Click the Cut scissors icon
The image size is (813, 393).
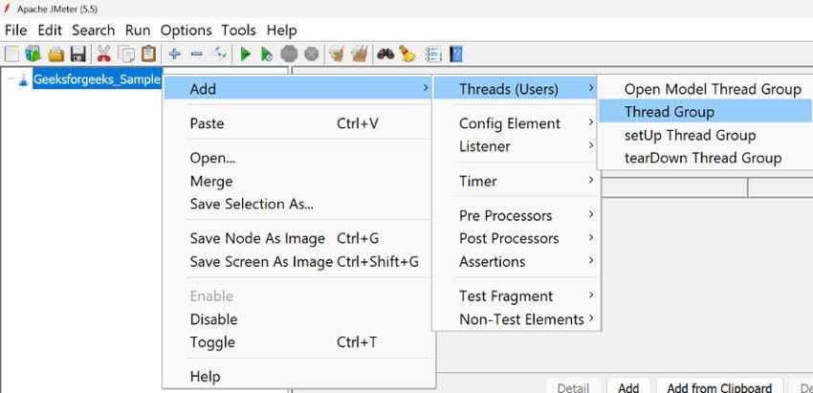pyautogui.click(x=103, y=55)
